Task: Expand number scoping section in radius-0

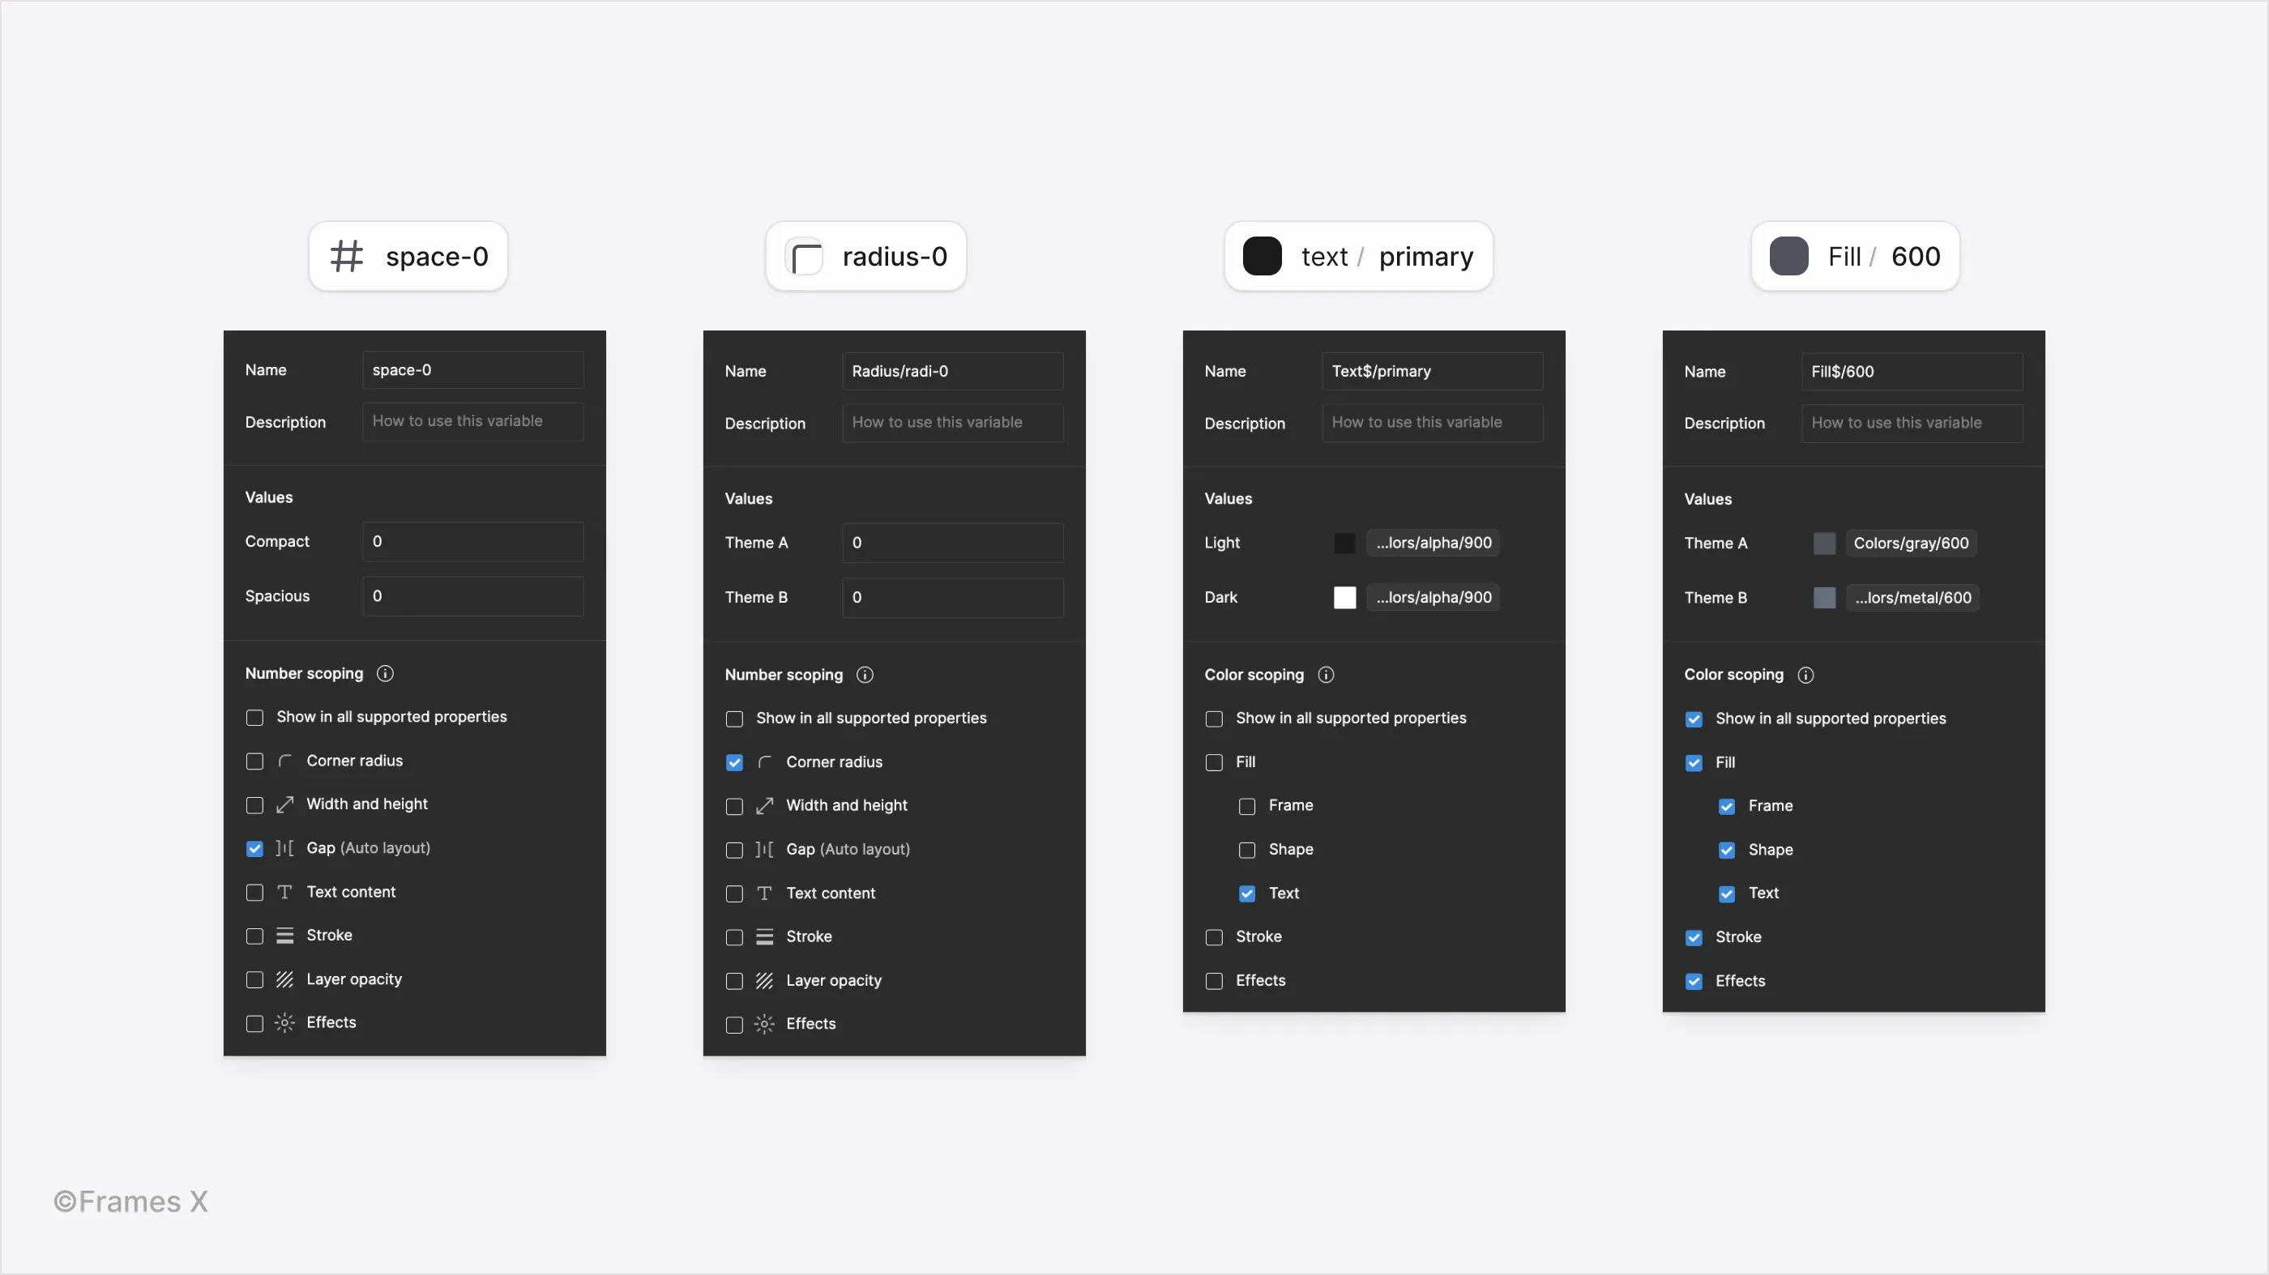Action: pyautogui.click(x=865, y=673)
